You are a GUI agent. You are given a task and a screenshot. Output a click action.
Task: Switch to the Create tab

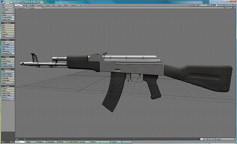18,5
